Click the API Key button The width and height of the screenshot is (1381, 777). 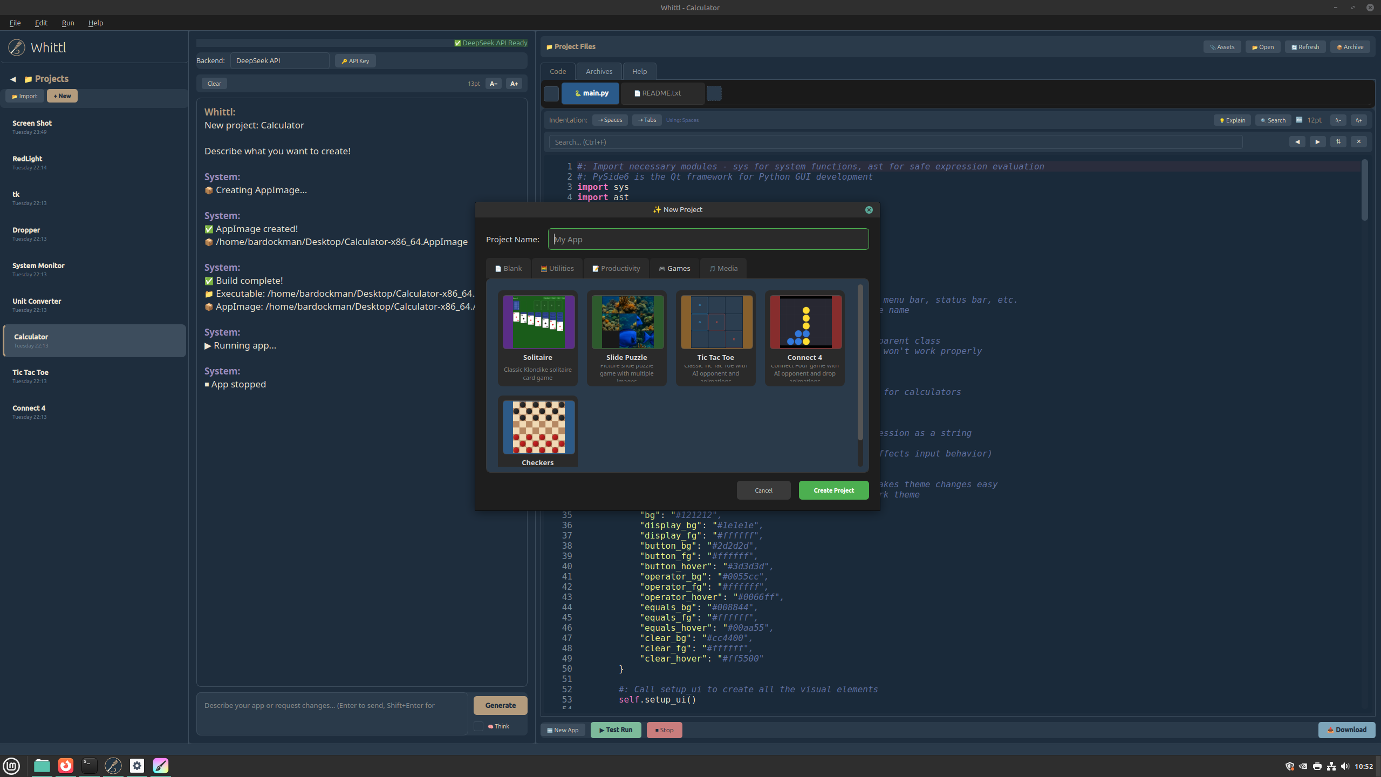click(355, 61)
